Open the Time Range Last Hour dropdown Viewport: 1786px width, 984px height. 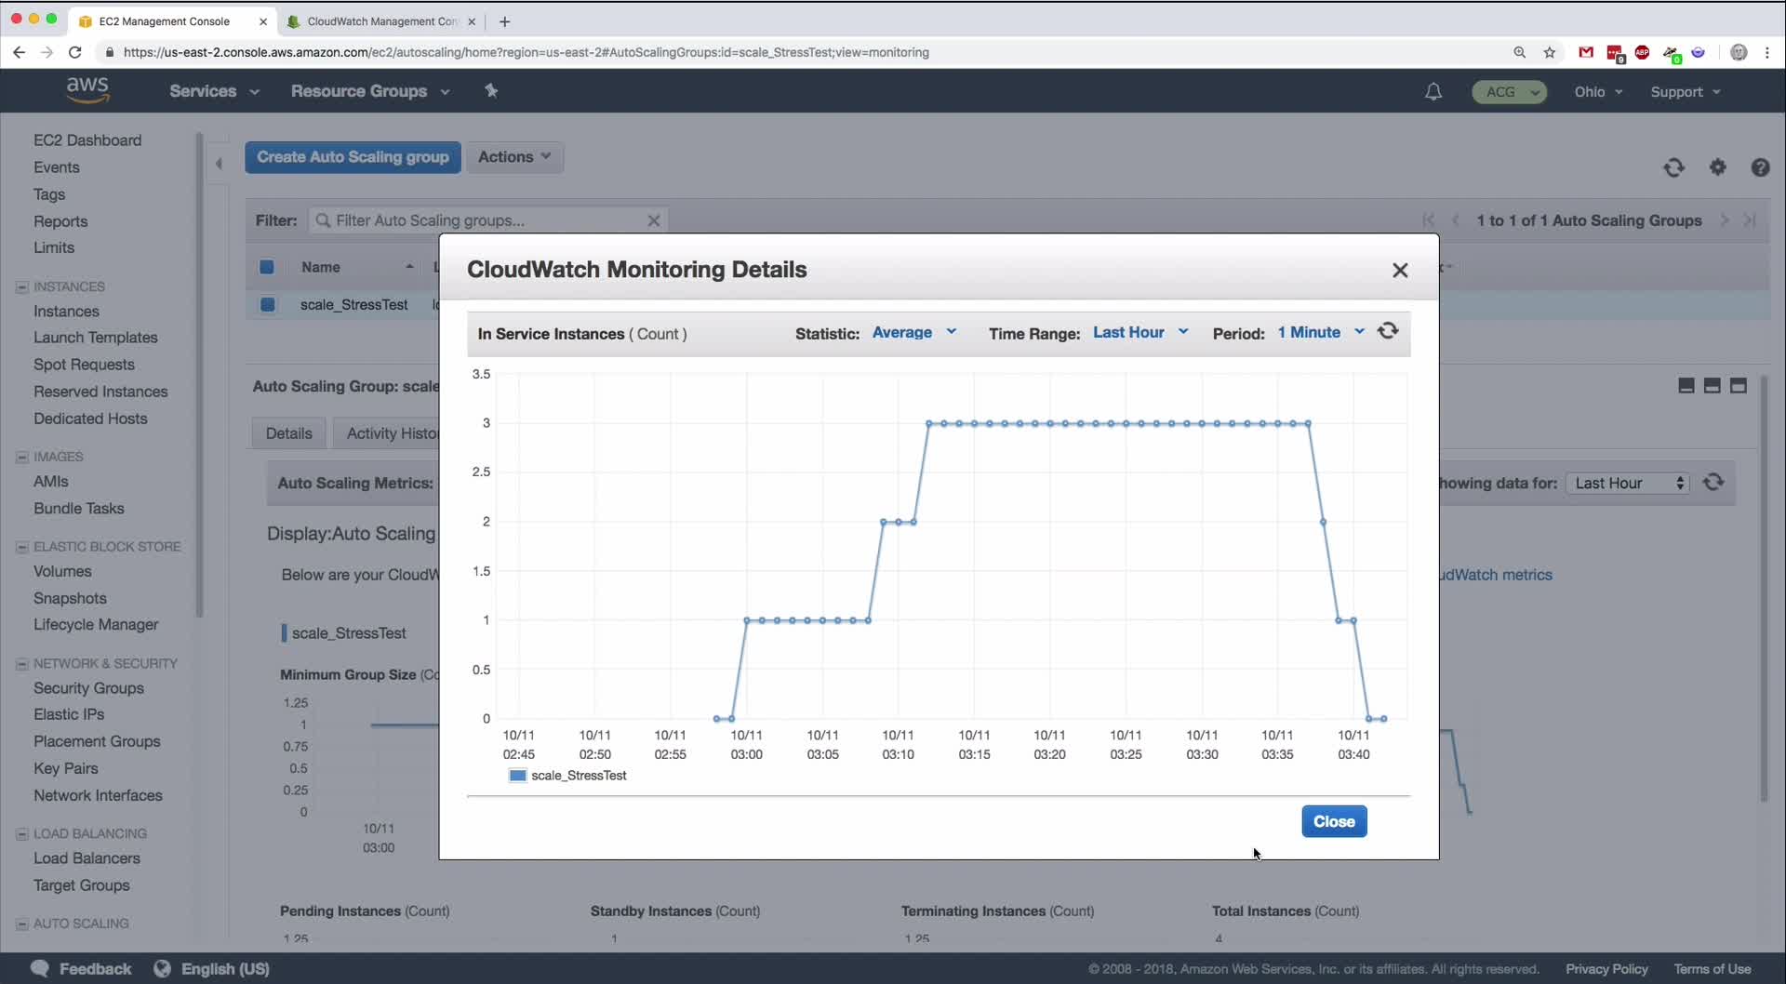click(x=1140, y=332)
